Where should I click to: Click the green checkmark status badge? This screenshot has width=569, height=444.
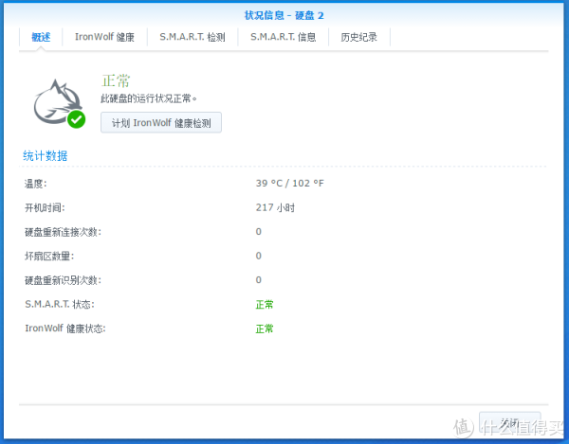pos(77,119)
